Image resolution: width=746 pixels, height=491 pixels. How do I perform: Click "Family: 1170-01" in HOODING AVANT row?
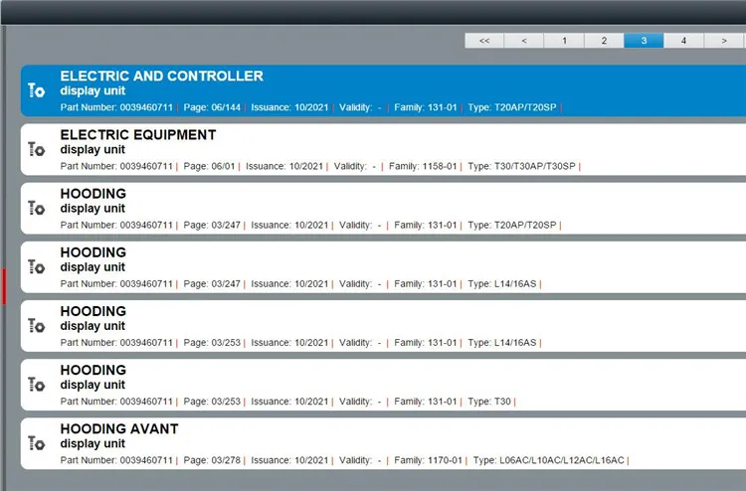[428, 460]
